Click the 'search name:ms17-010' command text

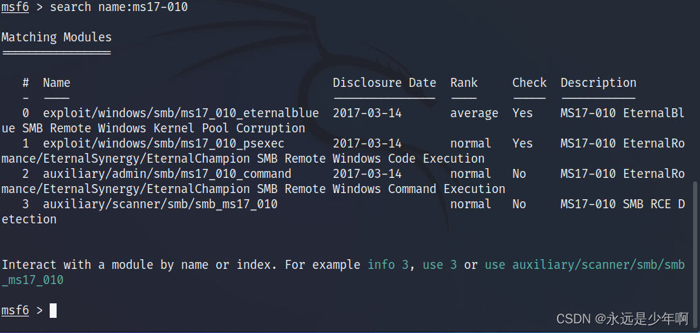point(119,8)
